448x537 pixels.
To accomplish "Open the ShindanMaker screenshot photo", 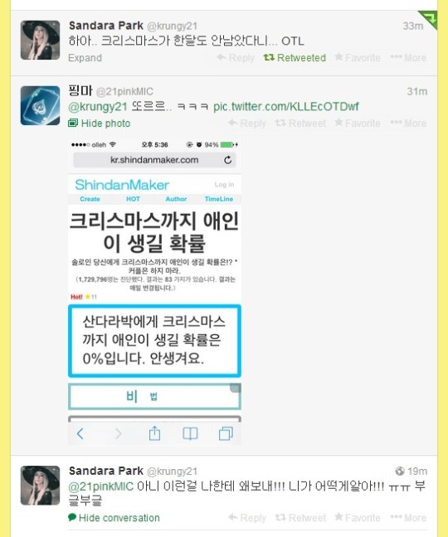I will [154, 293].
